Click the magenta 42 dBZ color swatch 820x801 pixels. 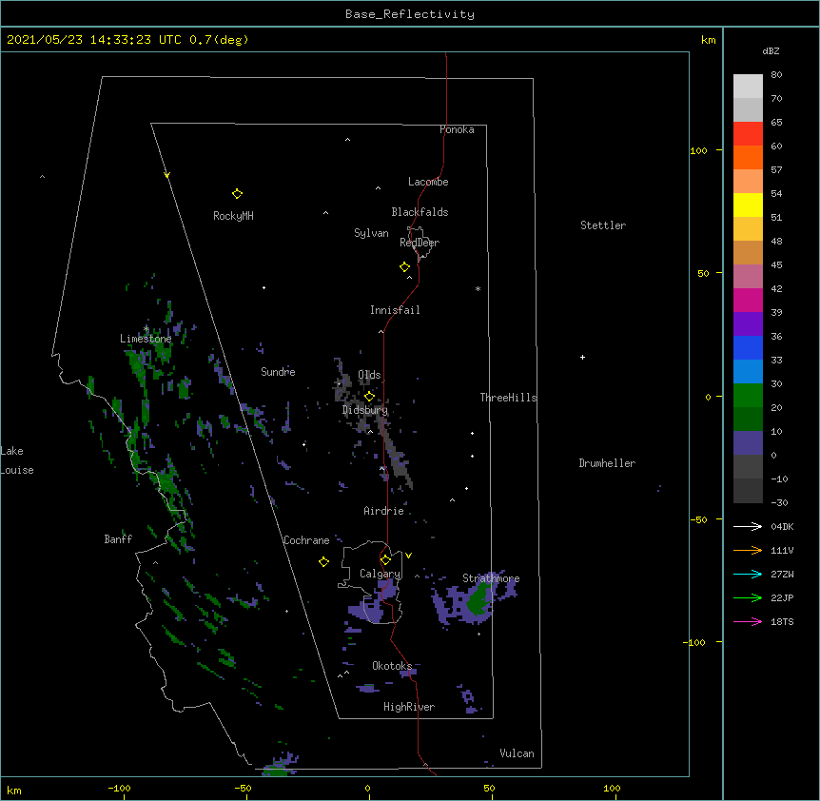(748, 300)
